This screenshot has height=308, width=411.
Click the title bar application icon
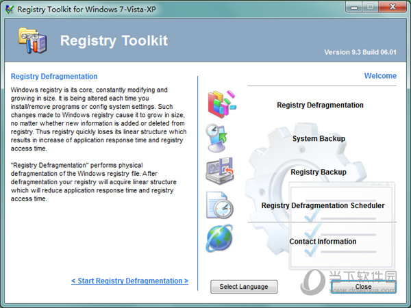click(10, 10)
